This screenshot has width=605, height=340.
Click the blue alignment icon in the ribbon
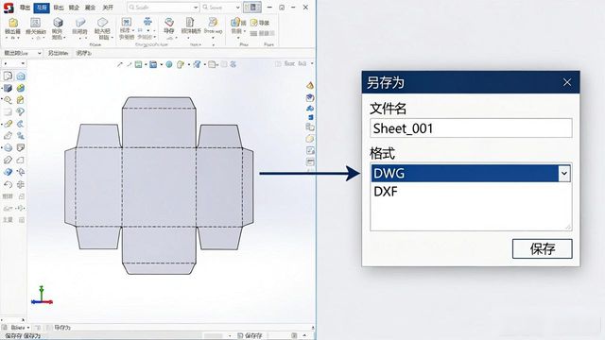(147, 21)
